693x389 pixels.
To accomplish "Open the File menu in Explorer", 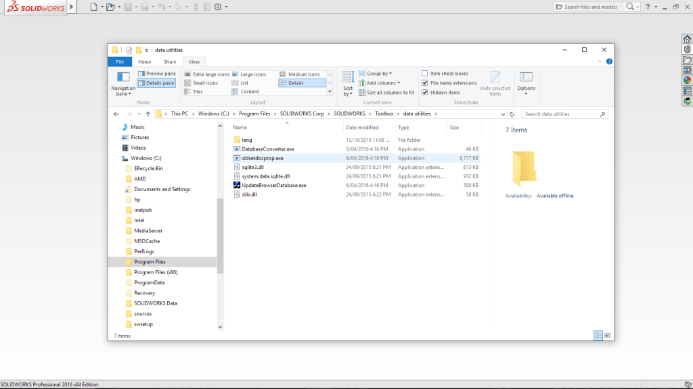I will click(x=120, y=61).
